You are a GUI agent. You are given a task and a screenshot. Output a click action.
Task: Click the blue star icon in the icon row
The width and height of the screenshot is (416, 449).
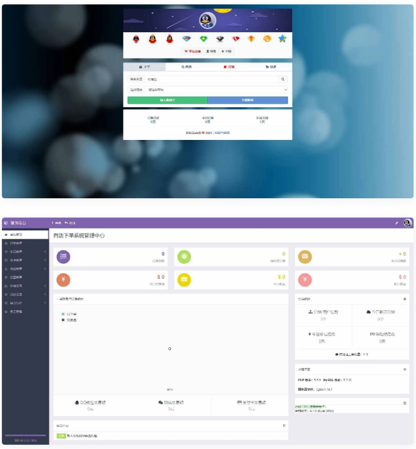click(x=282, y=39)
